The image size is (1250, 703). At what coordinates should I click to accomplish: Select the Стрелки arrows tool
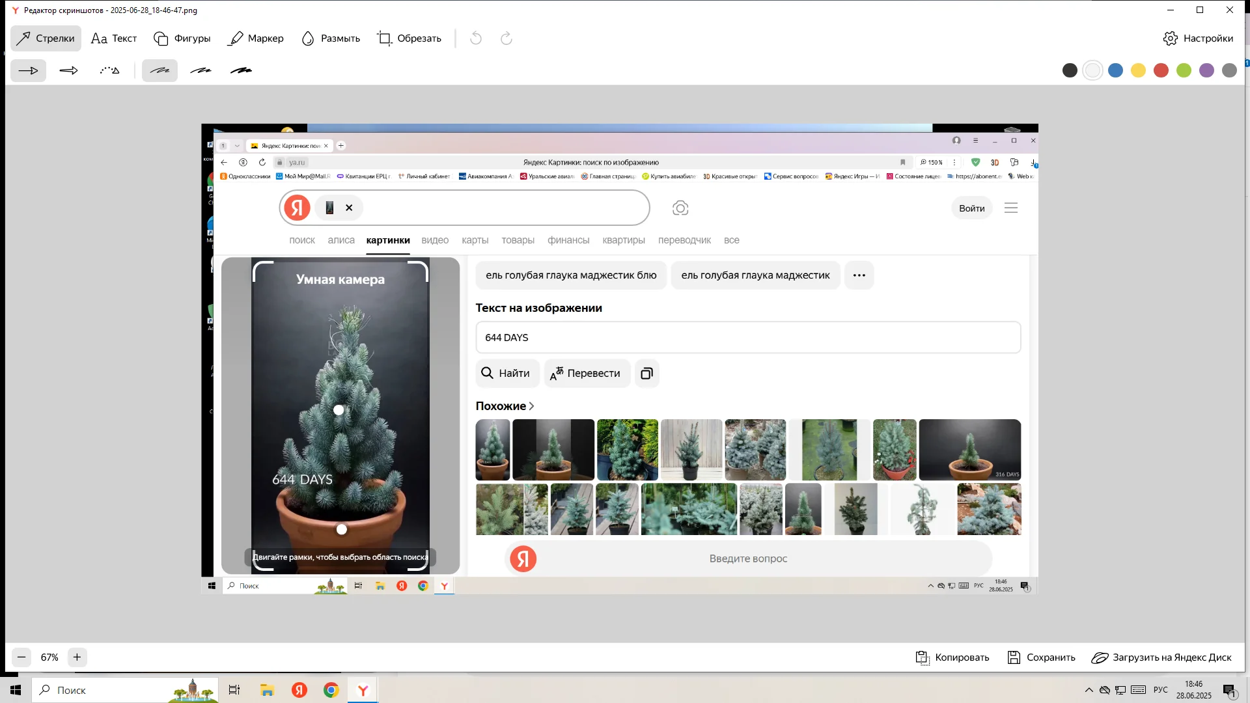(46, 38)
